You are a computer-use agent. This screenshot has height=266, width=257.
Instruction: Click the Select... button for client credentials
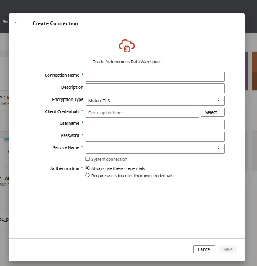[x=213, y=112]
